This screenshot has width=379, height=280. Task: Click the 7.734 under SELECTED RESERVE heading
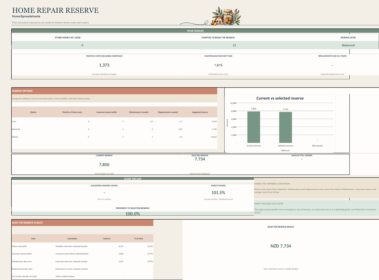[200, 159]
